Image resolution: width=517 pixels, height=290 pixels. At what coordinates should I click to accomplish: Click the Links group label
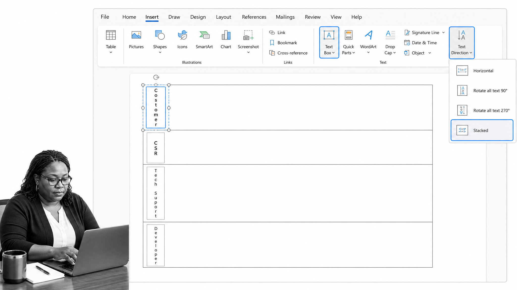point(288,62)
